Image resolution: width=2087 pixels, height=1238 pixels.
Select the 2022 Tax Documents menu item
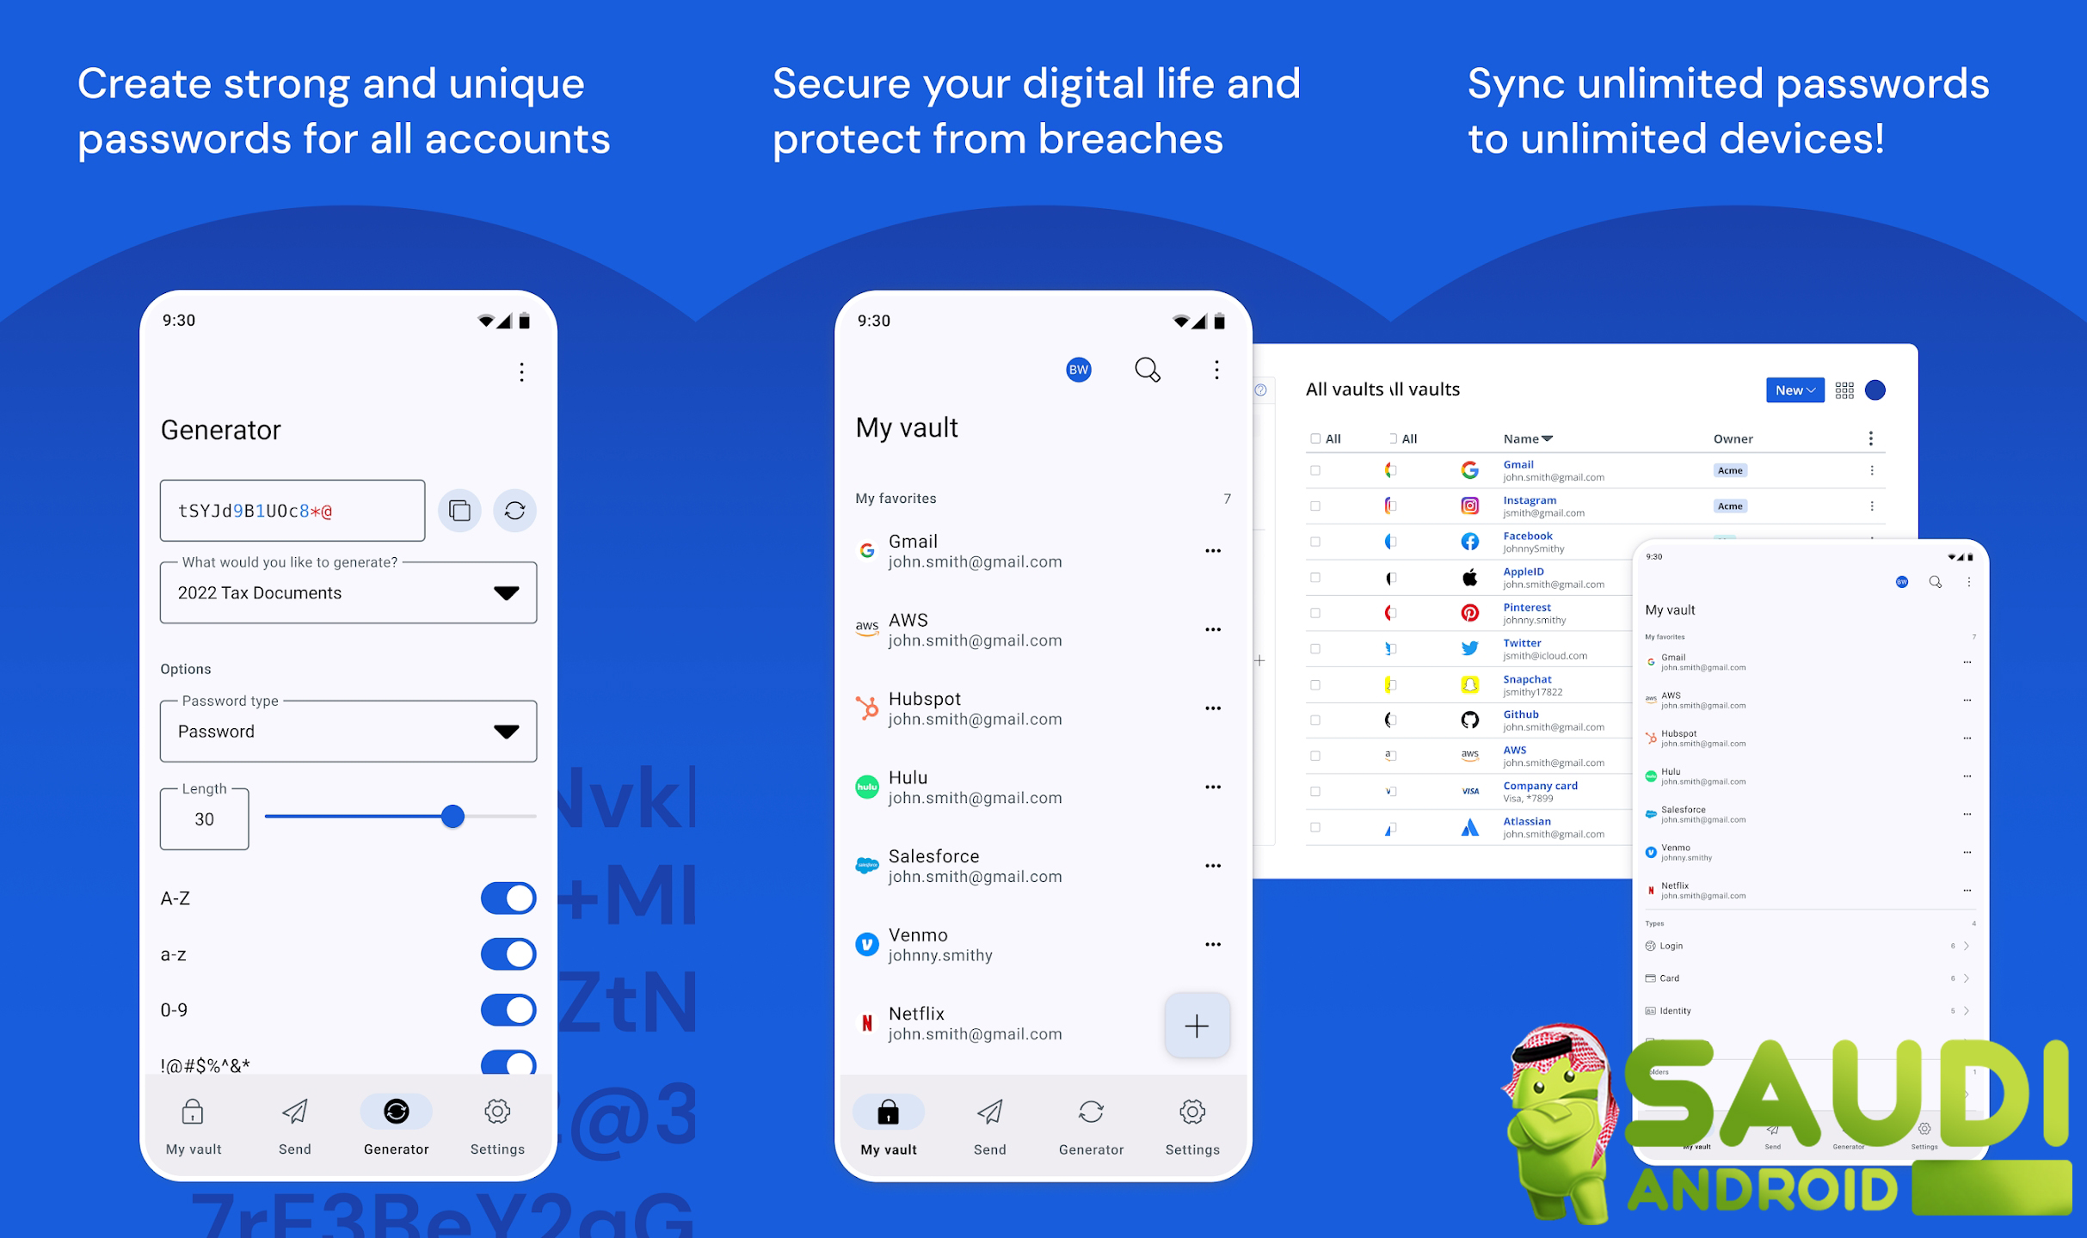[x=348, y=590]
